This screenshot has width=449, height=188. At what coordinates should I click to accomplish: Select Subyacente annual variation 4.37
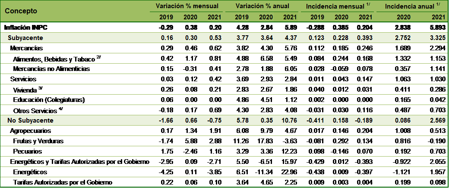pos(289,38)
